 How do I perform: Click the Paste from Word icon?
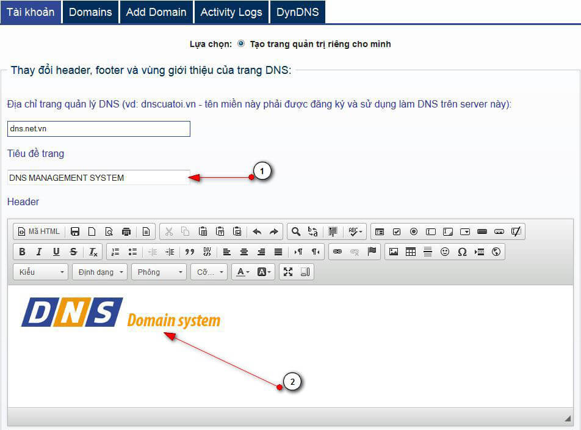[x=237, y=231]
